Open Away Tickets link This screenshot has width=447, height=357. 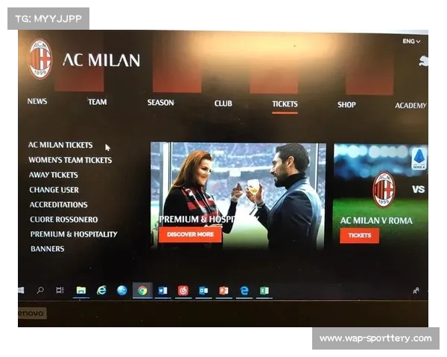click(x=54, y=175)
